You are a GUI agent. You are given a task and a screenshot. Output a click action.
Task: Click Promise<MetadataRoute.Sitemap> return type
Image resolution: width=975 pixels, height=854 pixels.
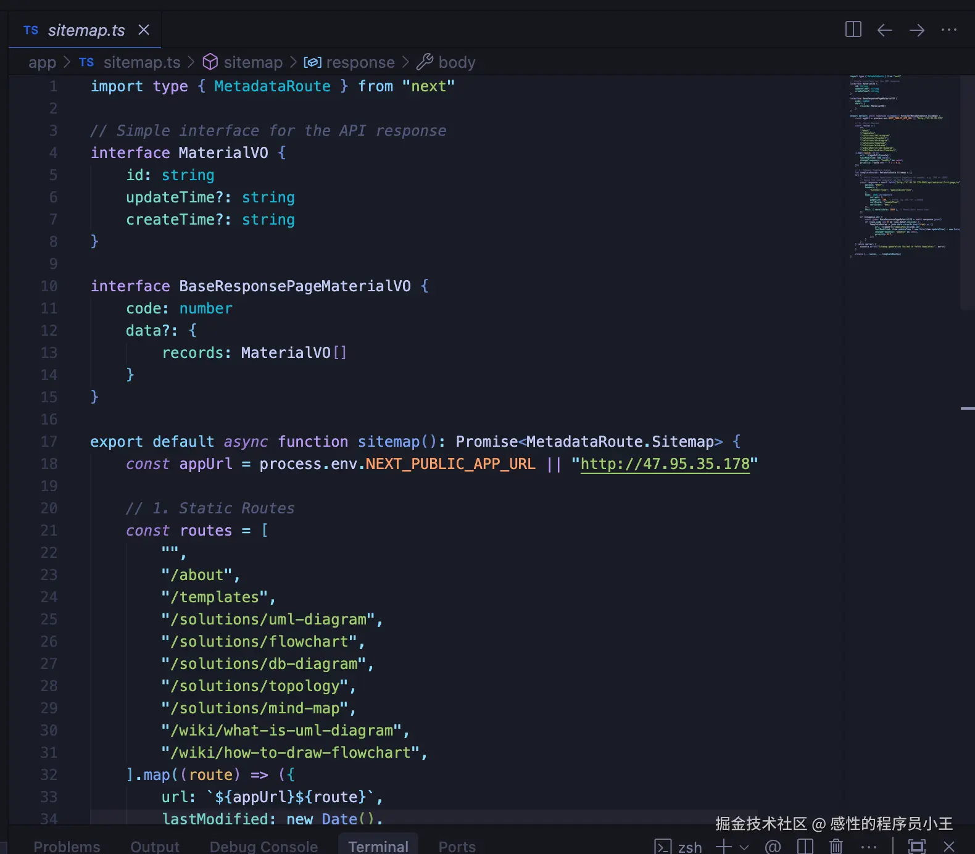pyautogui.click(x=589, y=442)
